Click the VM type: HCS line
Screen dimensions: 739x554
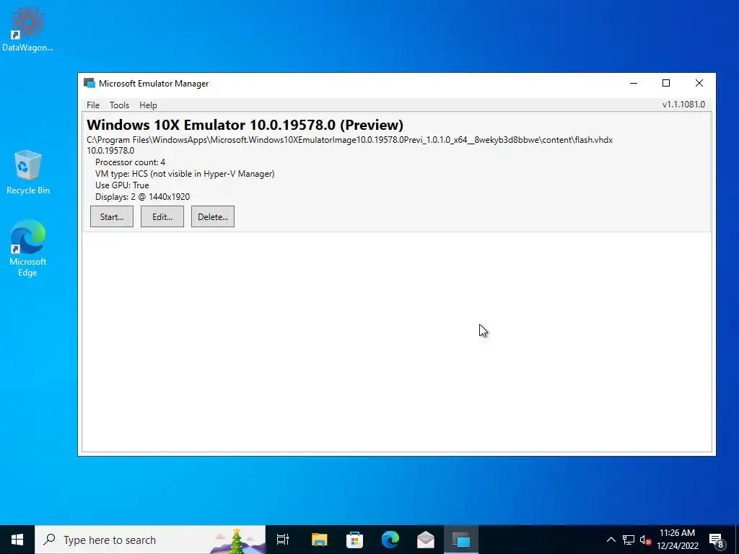(185, 174)
